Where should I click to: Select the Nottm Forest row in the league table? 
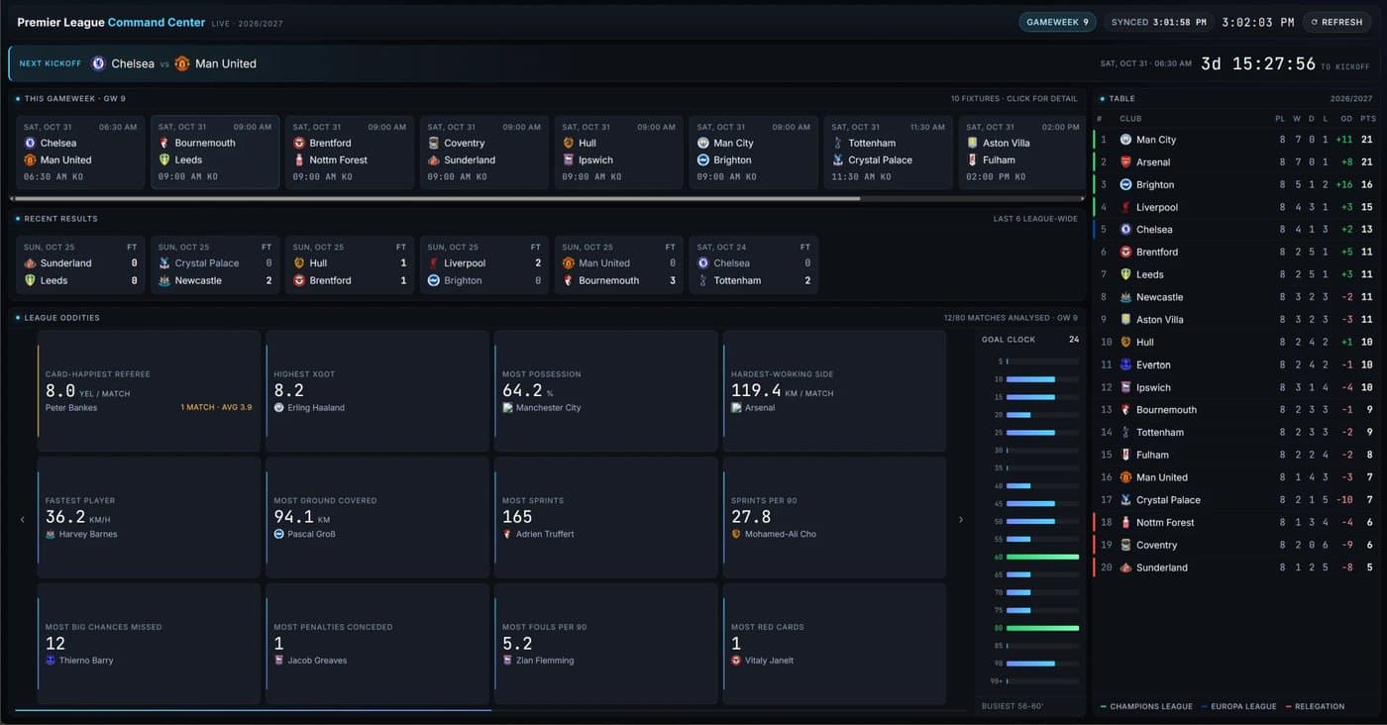coord(1235,522)
